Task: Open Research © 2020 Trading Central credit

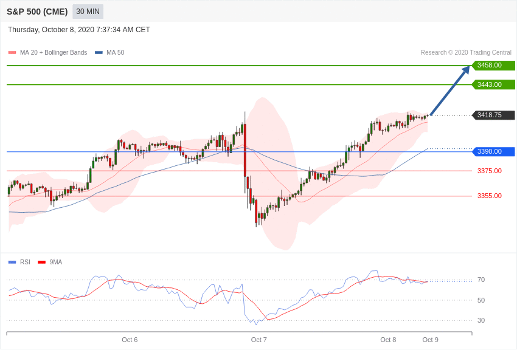Action: click(x=466, y=52)
